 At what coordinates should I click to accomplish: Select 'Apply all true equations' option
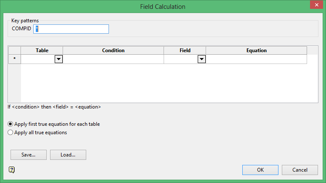point(11,133)
